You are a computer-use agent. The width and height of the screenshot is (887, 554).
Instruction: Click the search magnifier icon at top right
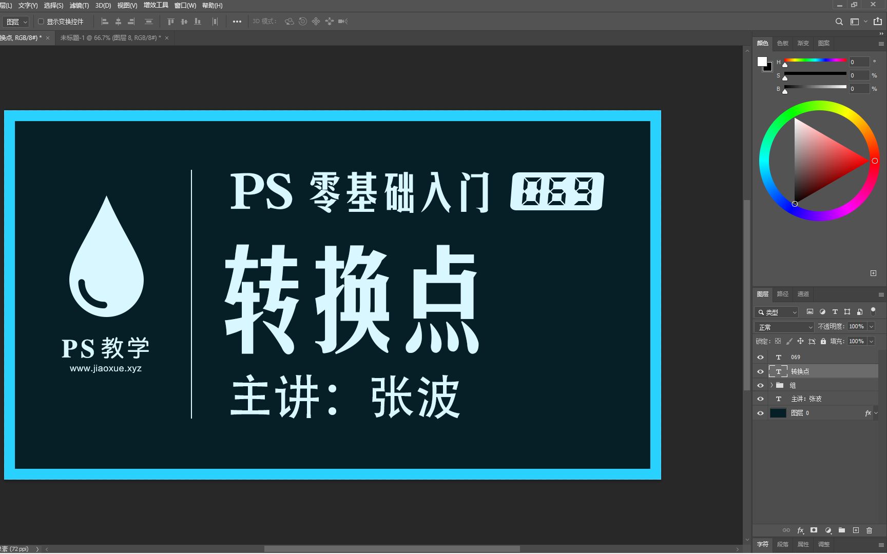click(x=839, y=22)
